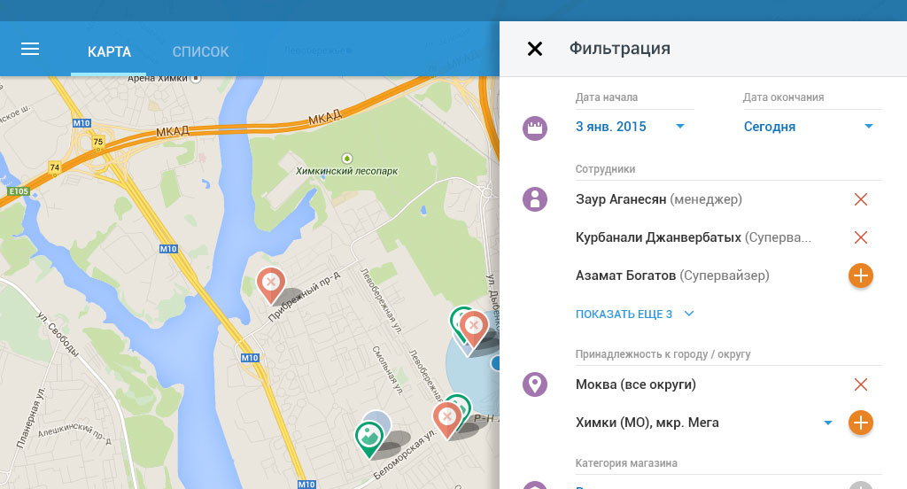
Task: Click the Дата окончания label
Action: [783, 97]
